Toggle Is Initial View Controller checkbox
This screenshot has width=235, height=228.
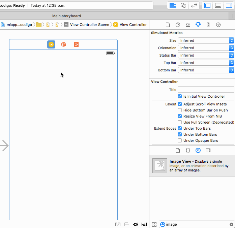click(x=180, y=96)
